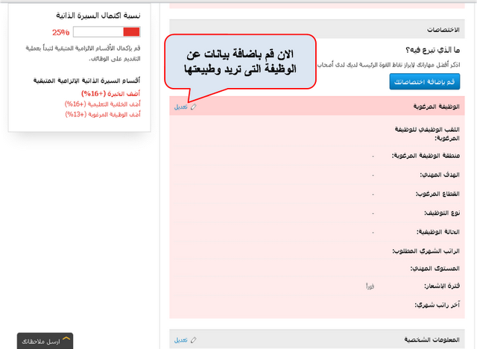Image resolution: width=477 pixels, height=349 pixels.
Task: Open the أضف الخلفية التعليمية (+16%) link
Action: 103,104
